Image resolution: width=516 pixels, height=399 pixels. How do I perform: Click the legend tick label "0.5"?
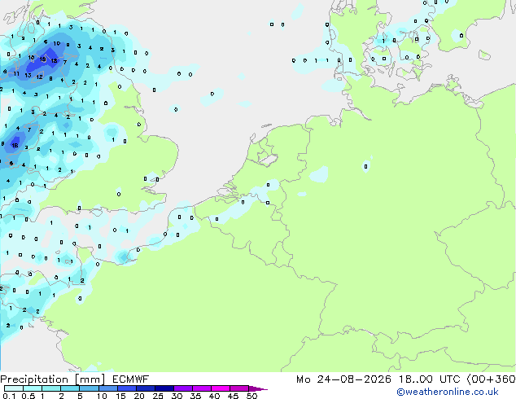(x=28, y=396)
